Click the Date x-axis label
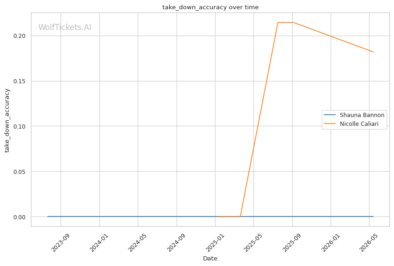 point(210,259)
